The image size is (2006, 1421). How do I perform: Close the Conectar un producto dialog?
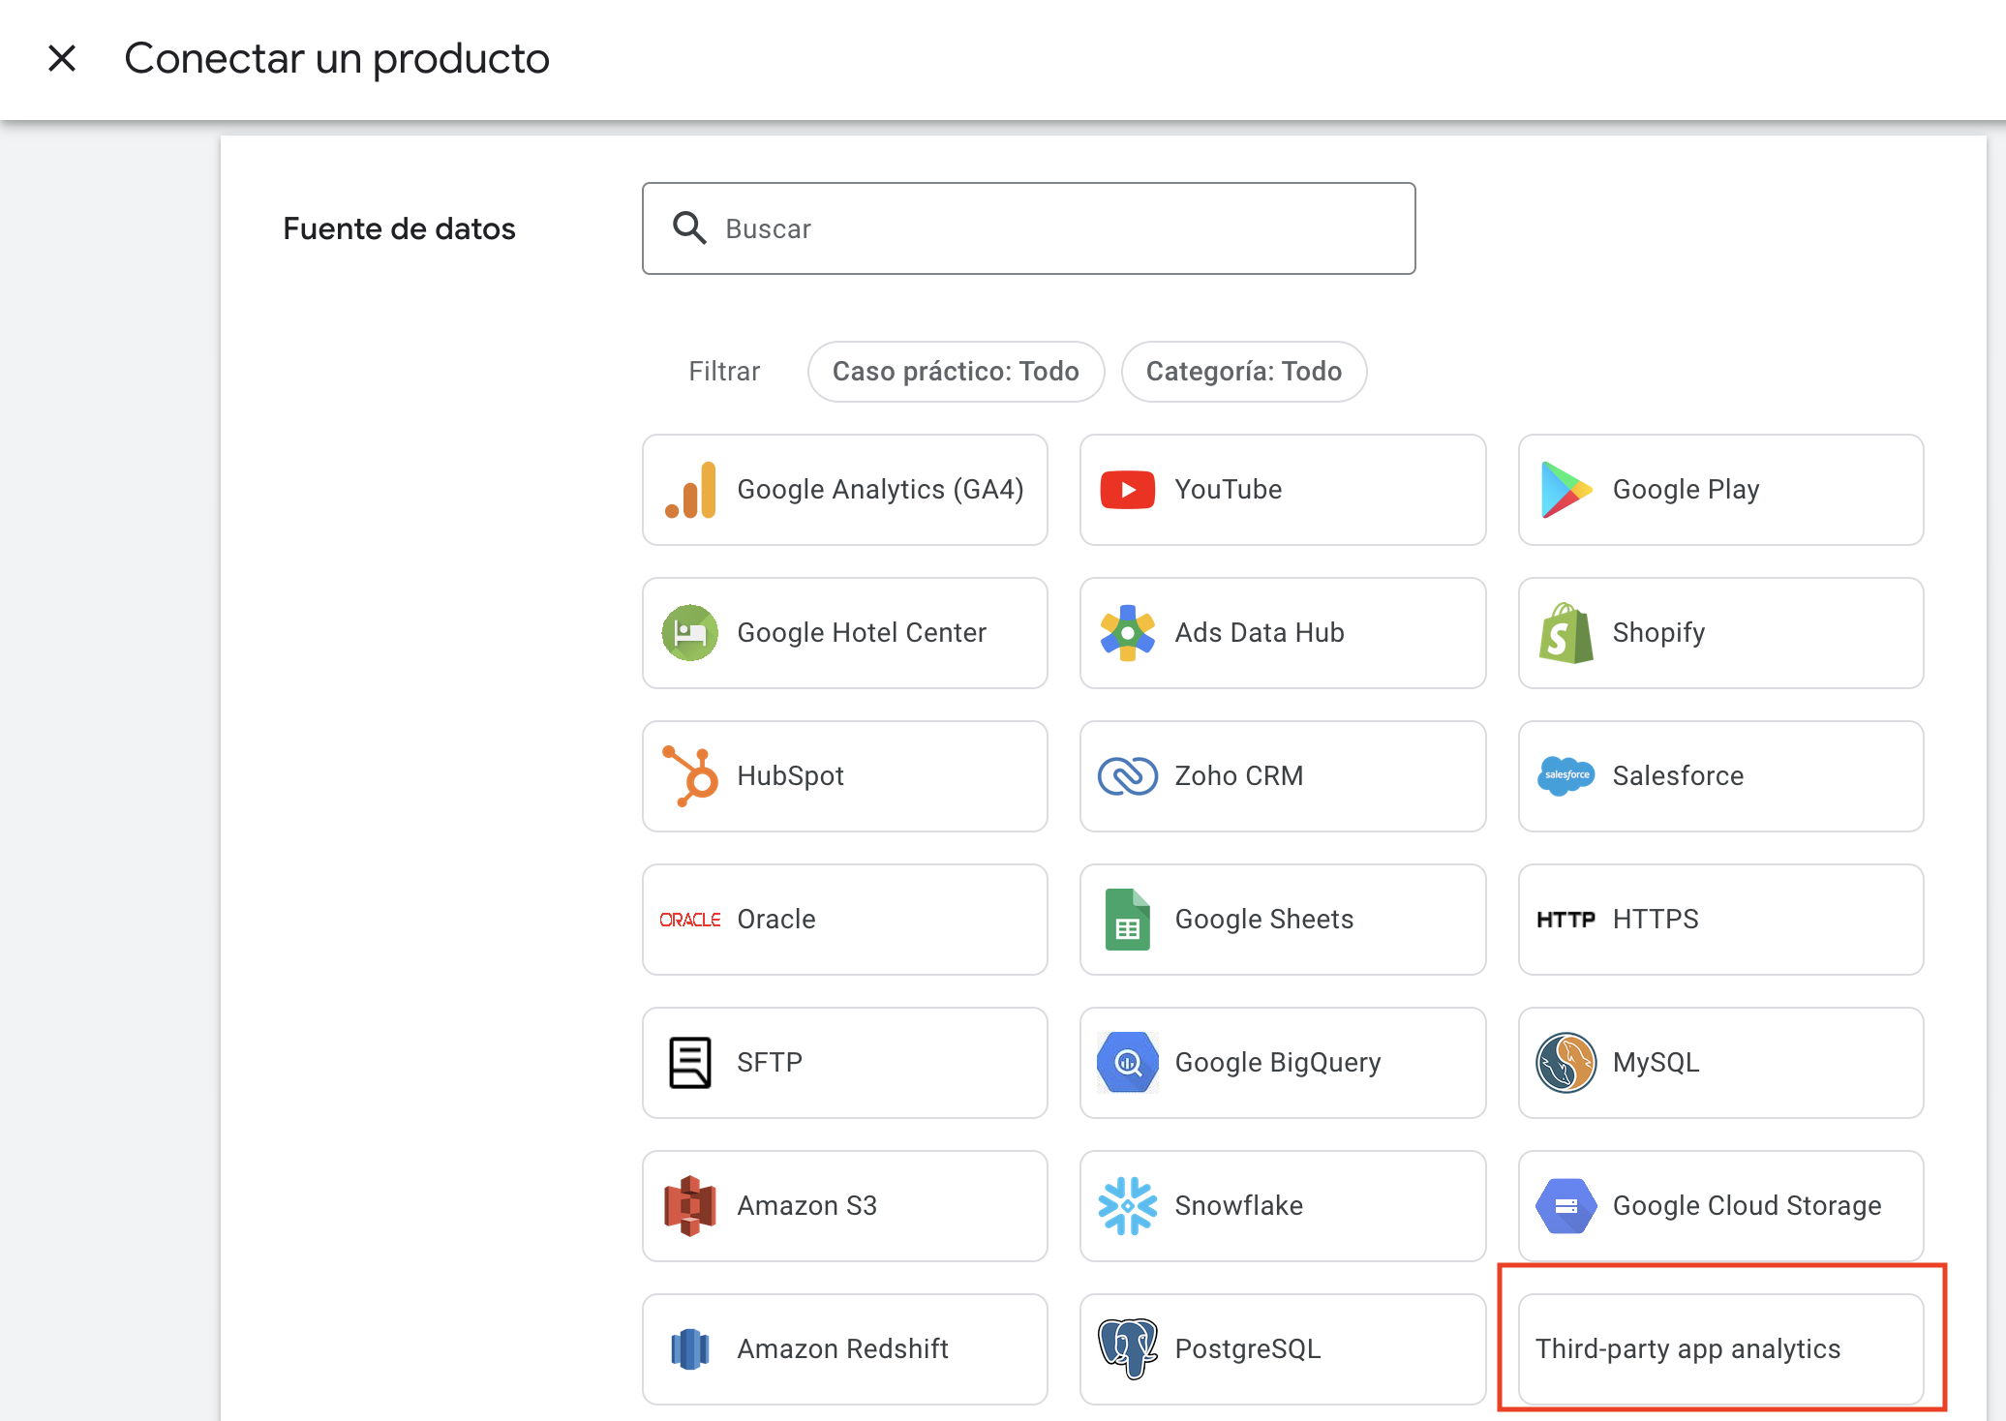tap(62, 58)
